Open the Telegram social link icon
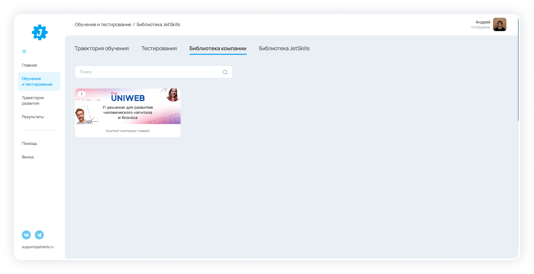 pos(39,235)
